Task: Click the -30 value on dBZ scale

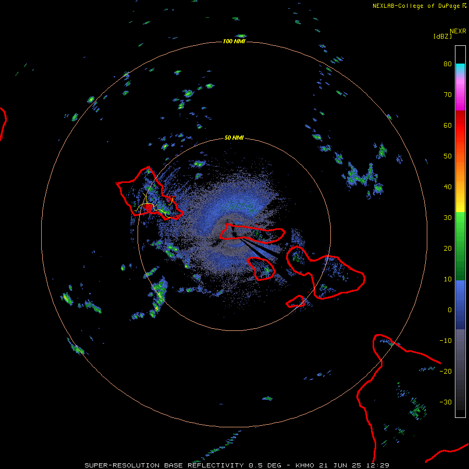Action: [x=446, y=402]
